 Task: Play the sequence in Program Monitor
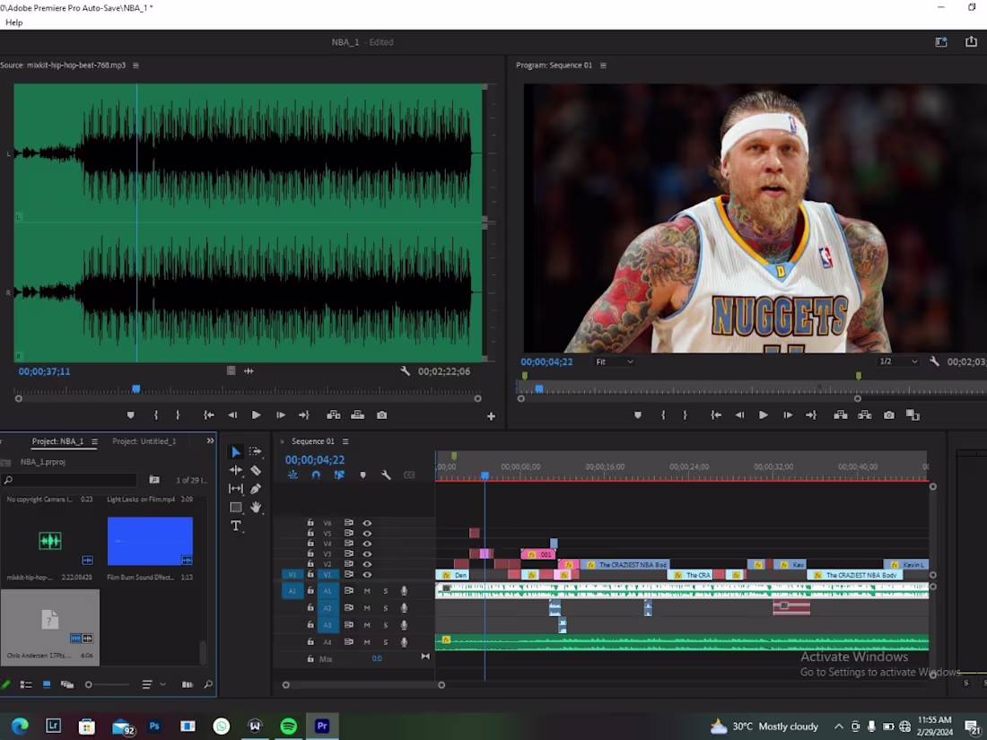pyautogui.click(x=763, y=415)
